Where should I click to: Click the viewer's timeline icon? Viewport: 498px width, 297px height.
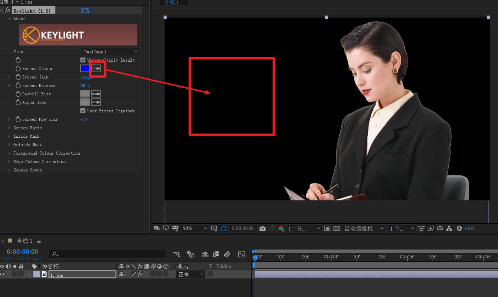point(440,228)
